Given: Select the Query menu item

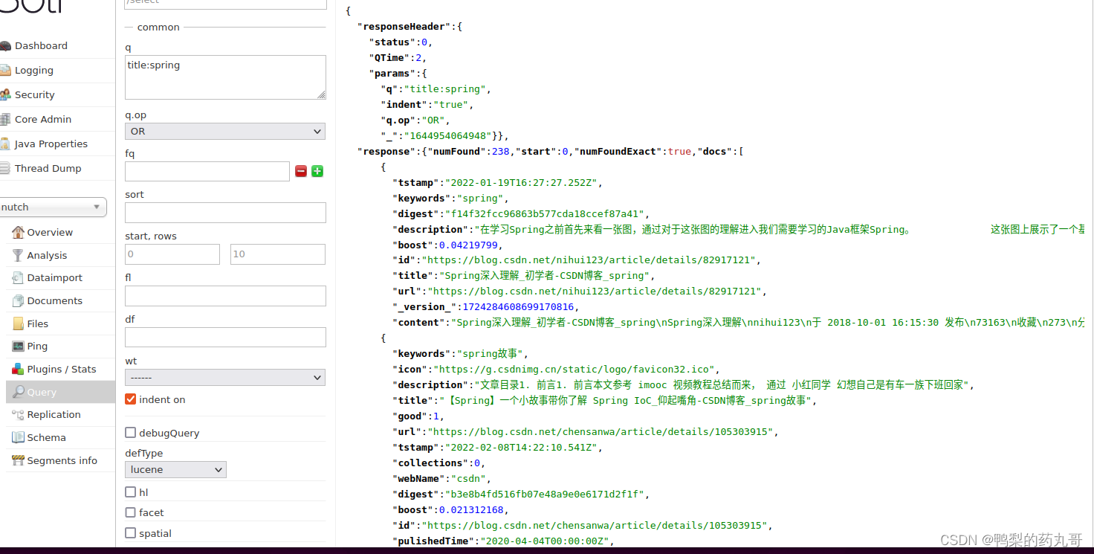Looking at the screenshot, I should pos(60,392).
